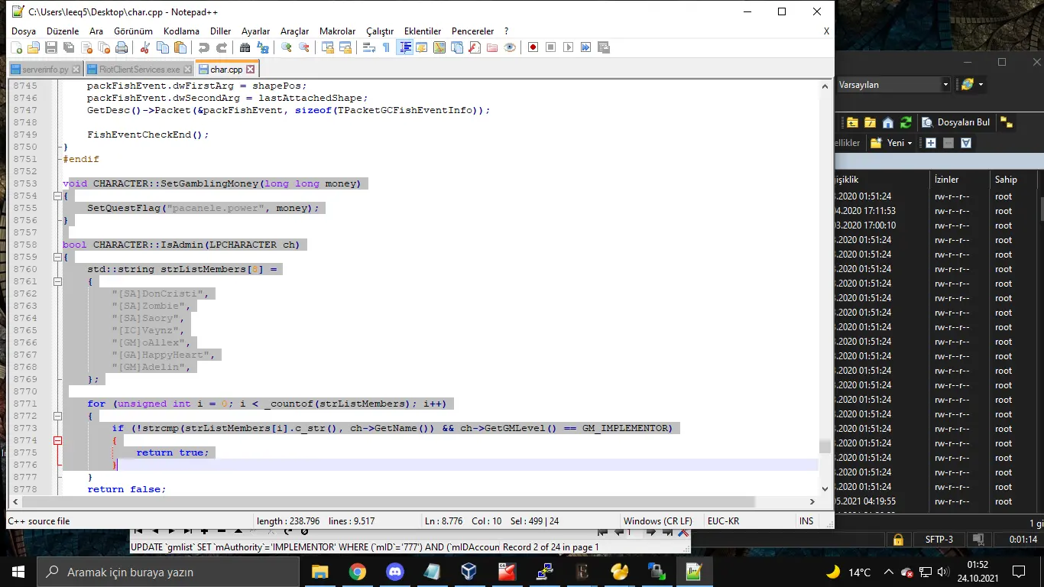1044x587 pixels.
Task: Click the EUC-KR encoding in status bar
Action: point(723,521)
